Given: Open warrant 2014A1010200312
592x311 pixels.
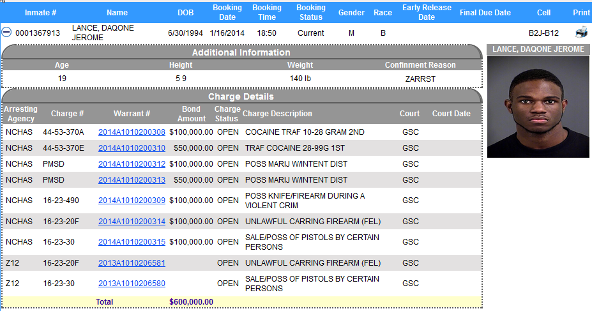Looking at the screenshot, I should click(x=132, y=164).
